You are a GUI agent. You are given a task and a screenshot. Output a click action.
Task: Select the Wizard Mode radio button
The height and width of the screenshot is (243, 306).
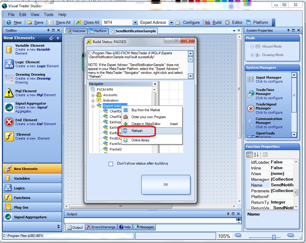(x=252, y=46)
